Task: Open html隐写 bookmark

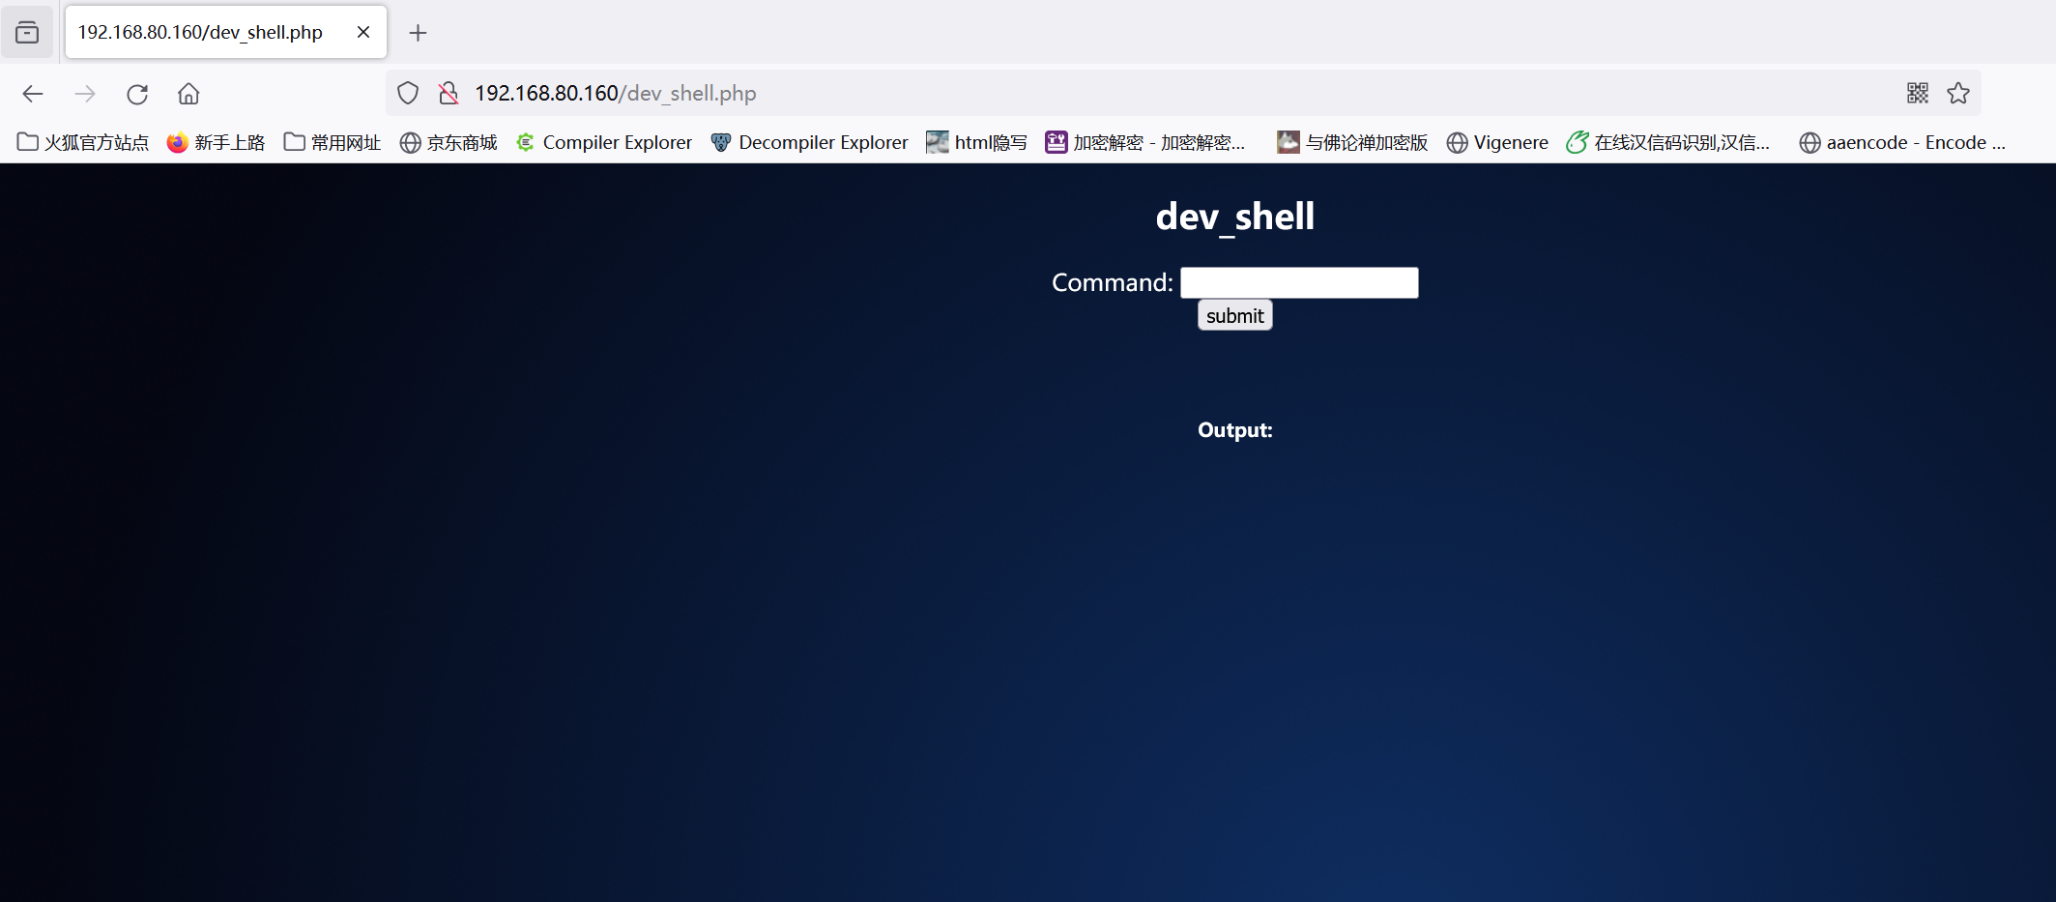Action: tap(977, 143)
